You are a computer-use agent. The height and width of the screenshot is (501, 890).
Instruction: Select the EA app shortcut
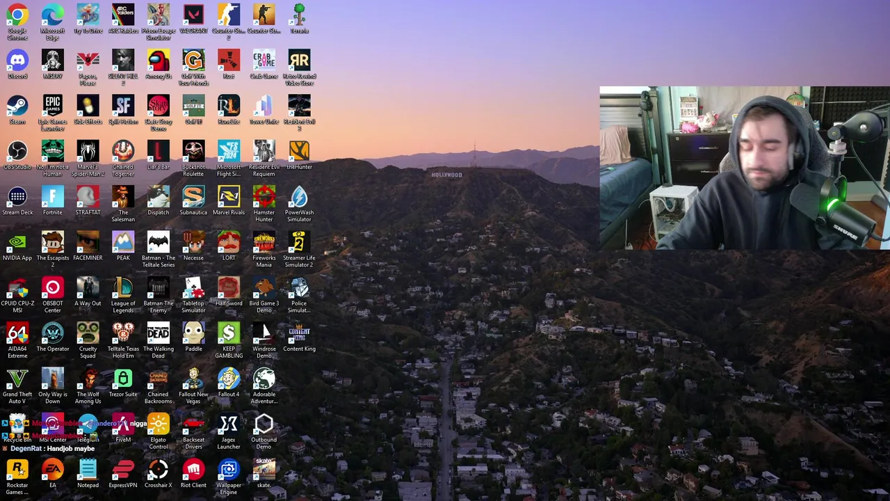pos(53,470)
